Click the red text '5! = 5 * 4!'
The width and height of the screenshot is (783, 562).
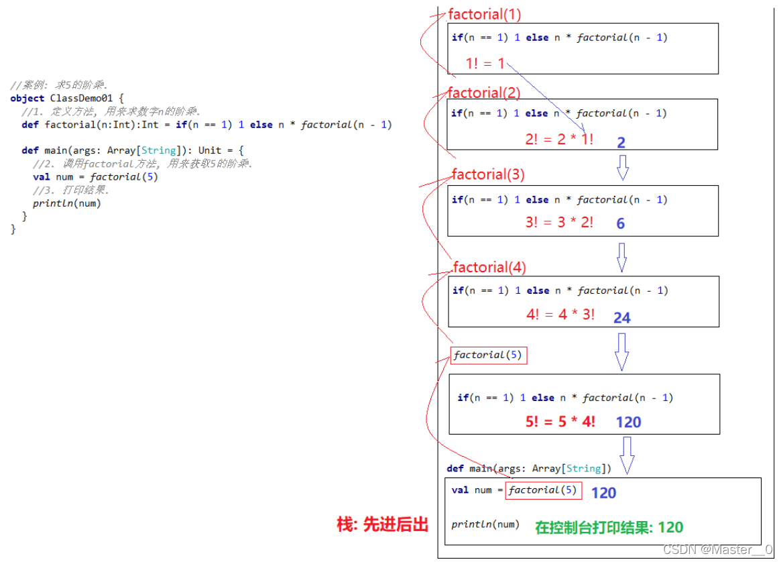point(560,422)
